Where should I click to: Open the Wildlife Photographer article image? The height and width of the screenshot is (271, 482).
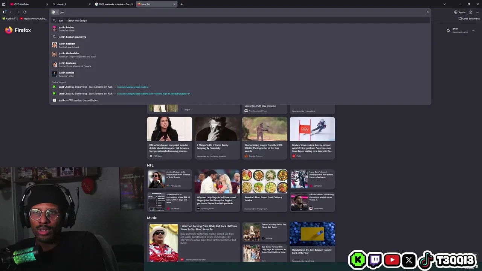264,129
